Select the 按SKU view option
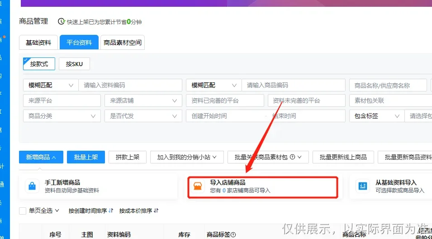432x239 pixels. [74, 64]
